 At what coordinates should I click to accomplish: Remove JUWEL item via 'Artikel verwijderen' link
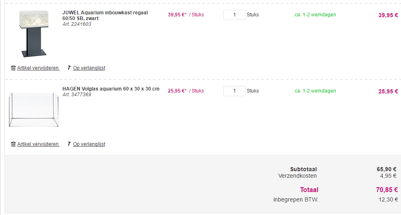coord(38,68)
